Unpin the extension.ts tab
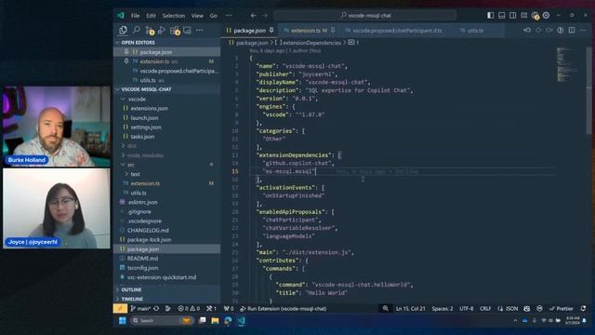 (x=333, y=30)
